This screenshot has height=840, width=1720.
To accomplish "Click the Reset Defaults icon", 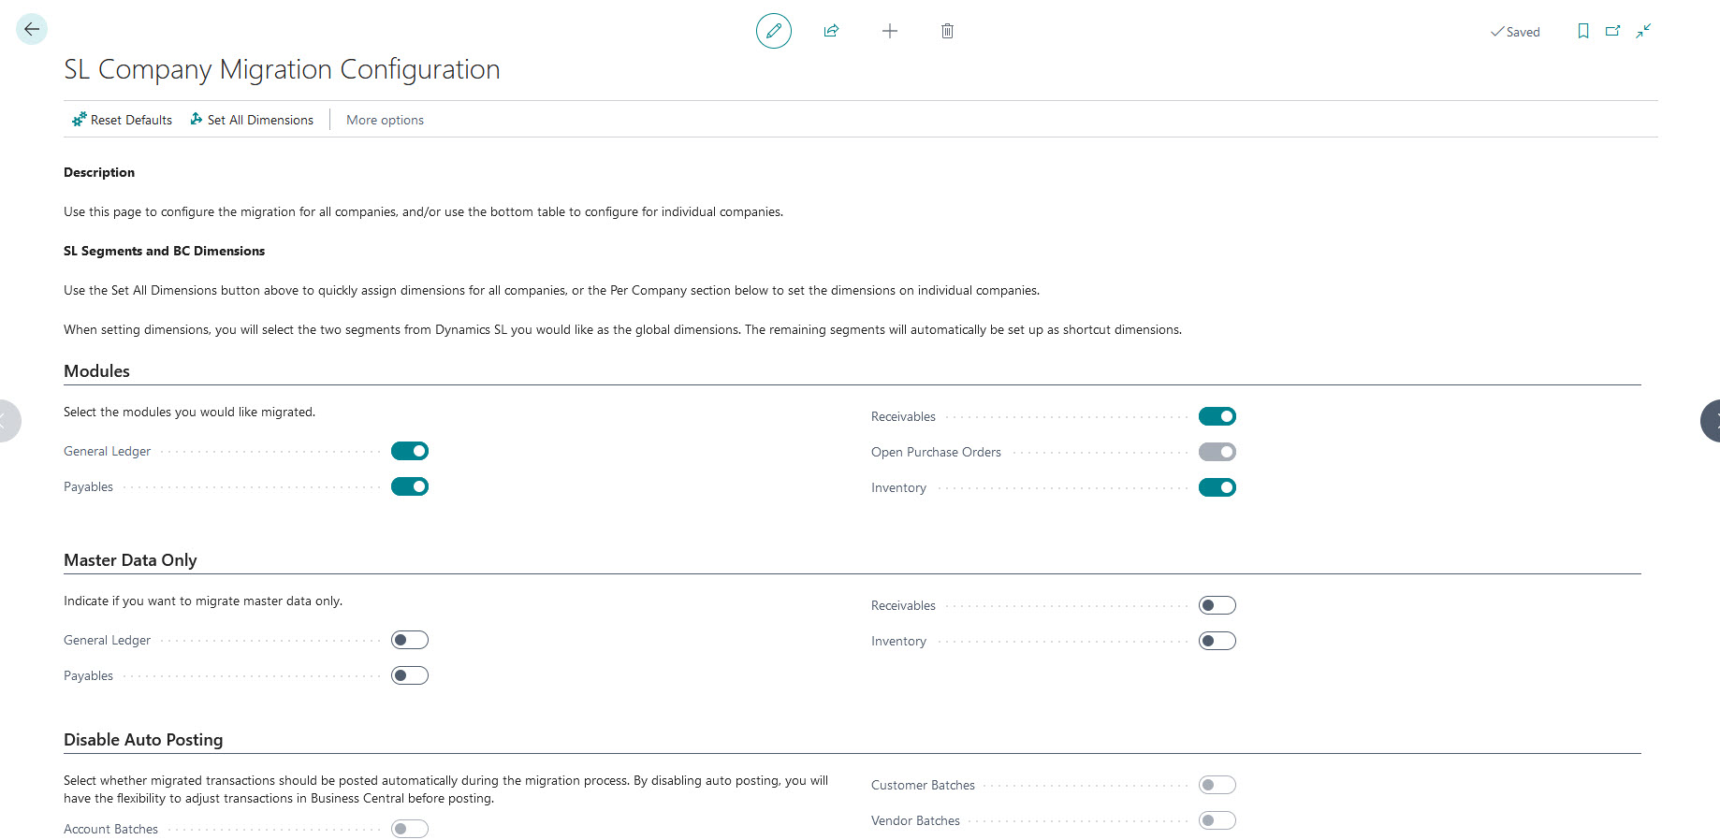I will (80, 120).
